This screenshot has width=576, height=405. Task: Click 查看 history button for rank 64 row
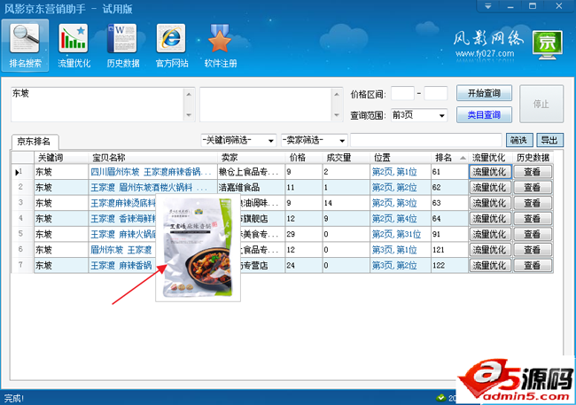533,219
